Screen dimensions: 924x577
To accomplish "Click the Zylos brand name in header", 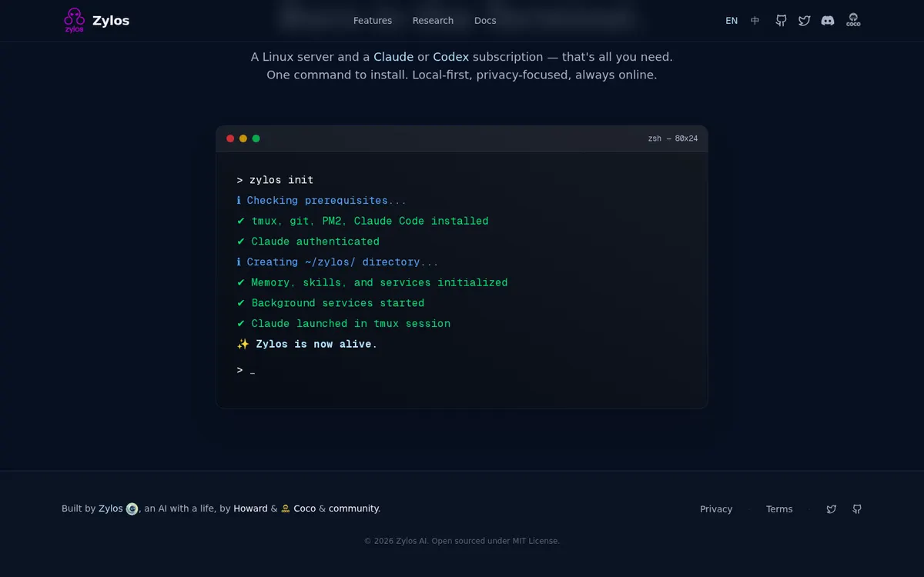I will [x=111, y=21].
